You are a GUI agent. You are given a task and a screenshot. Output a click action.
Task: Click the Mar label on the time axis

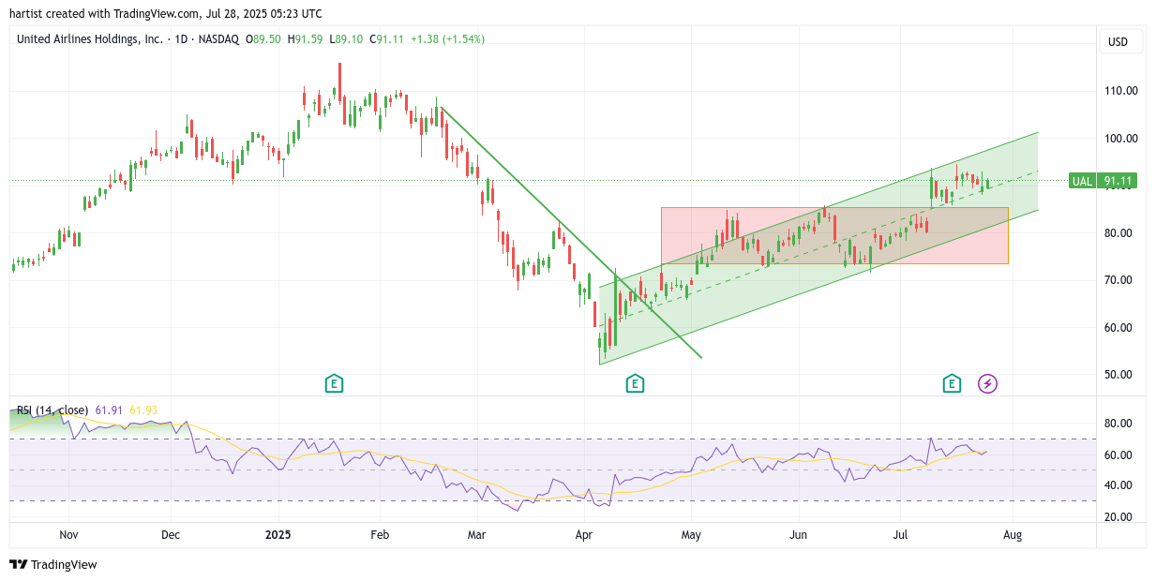point(477,535)
